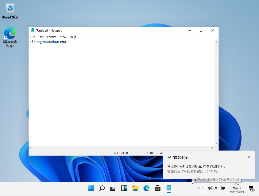259x196 pixels.
Task: Open the File menu in Notepad
Action: [x=33, y=37]
